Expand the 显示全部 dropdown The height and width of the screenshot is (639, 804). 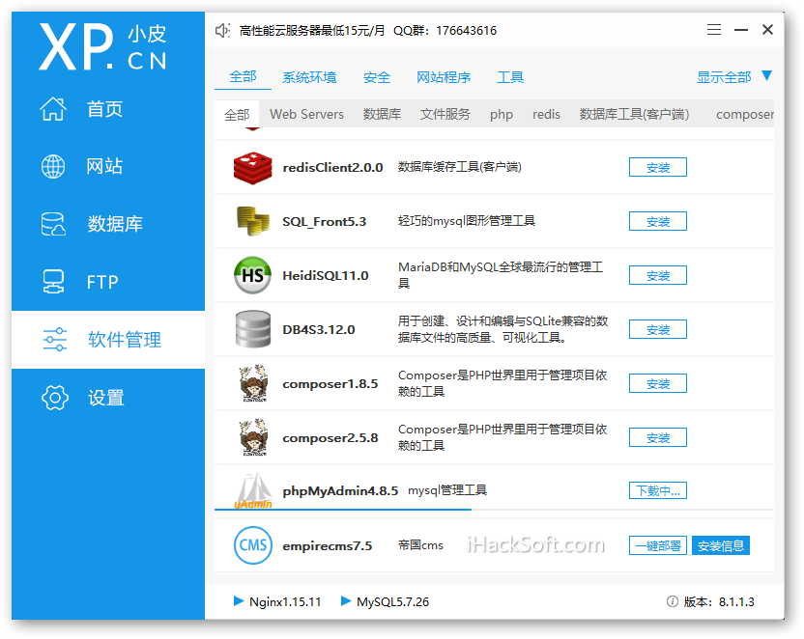click(x=733, y=77)
